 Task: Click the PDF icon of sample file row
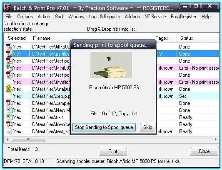[x=9, y=103]
